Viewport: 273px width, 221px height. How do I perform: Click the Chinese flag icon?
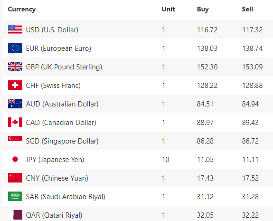click(15, 178)
